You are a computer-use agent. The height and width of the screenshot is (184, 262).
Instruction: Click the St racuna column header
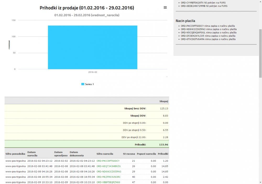(x=129, y=154)
